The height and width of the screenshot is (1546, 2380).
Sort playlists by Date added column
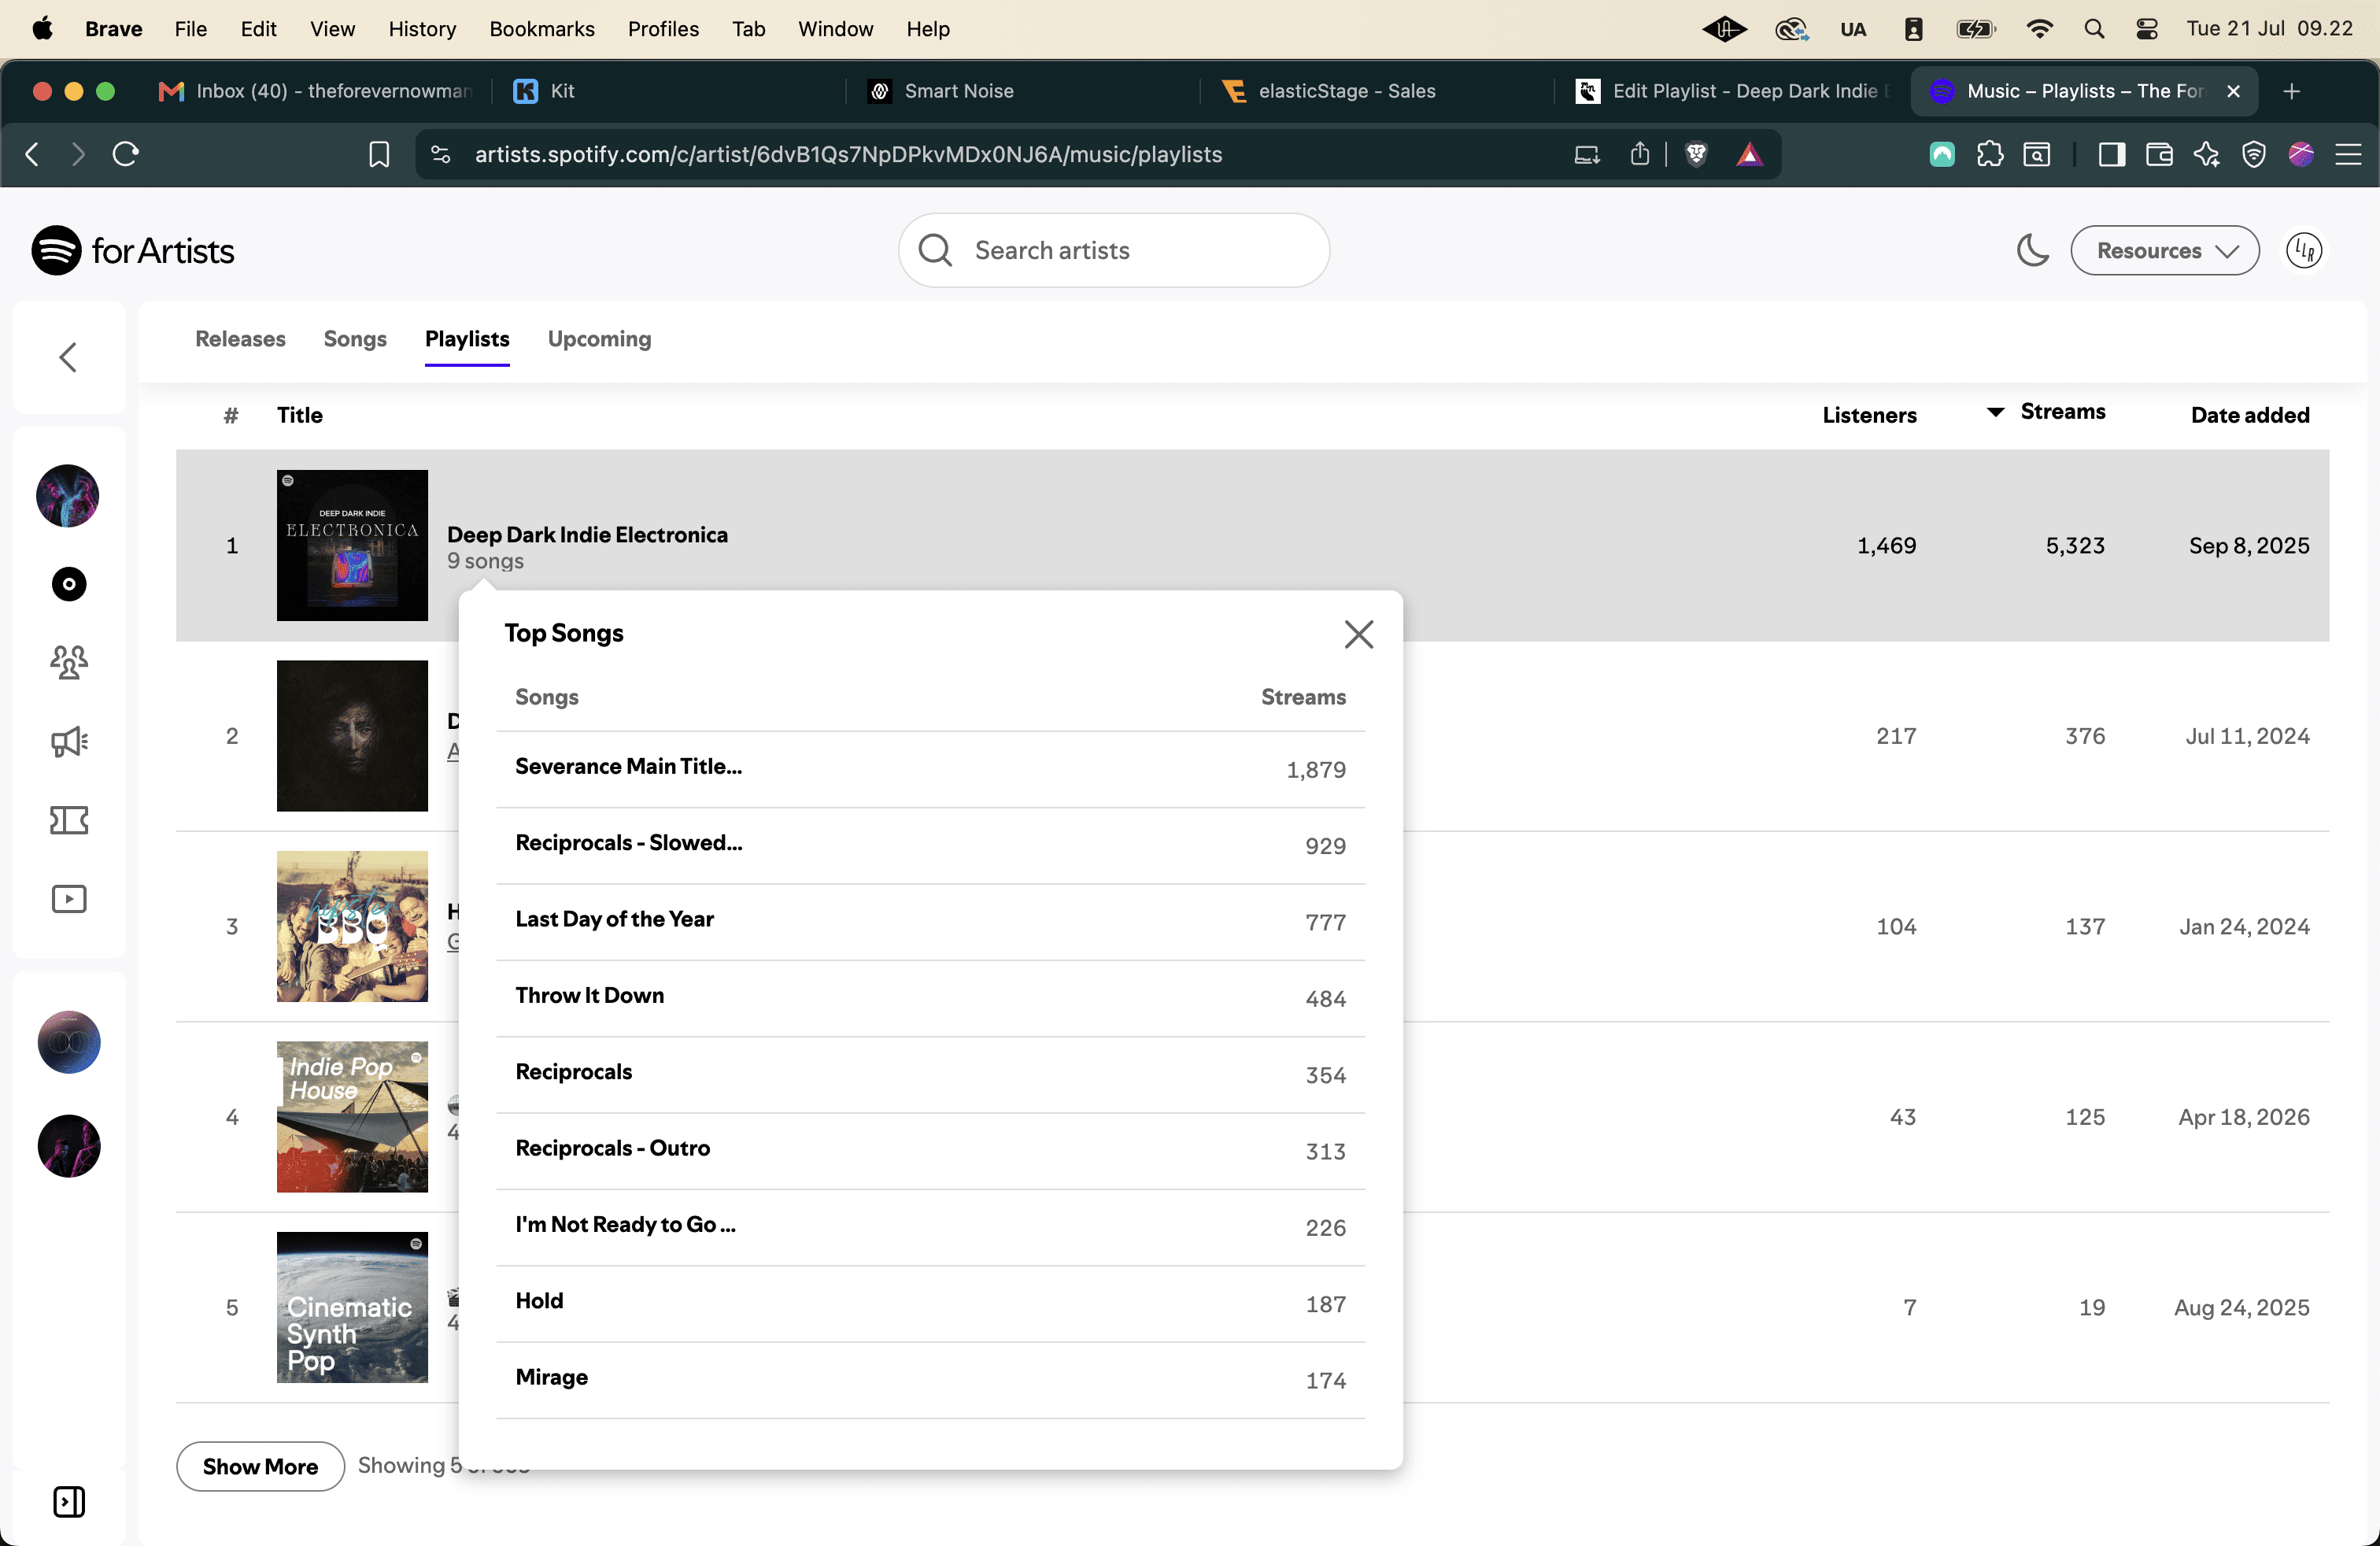coord(2250,415)
